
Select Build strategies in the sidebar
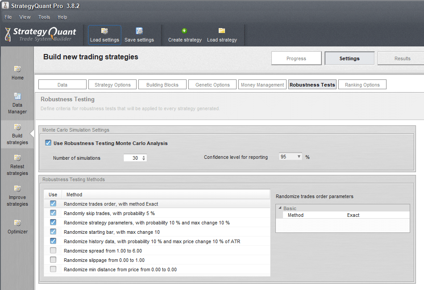(x=17, y=134)
